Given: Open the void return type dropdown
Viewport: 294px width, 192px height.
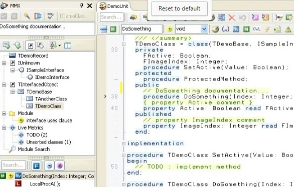Looking at the screenshot, I should pos(204,29).
